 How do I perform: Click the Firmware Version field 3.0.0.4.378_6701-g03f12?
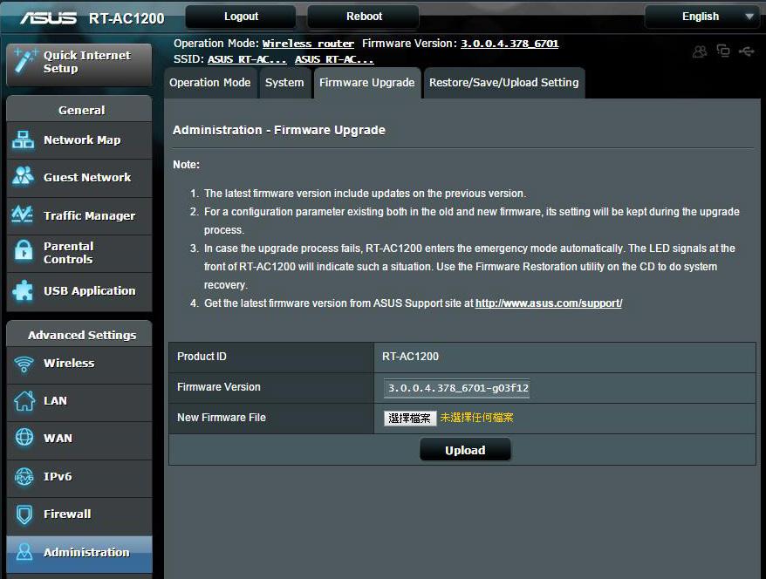coord(457,388)
